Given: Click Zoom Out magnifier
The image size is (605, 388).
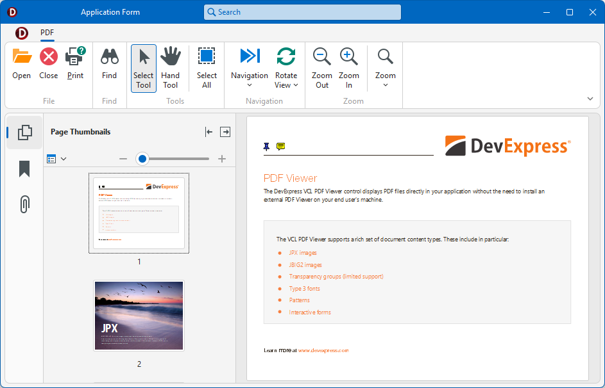Looking at the screenshot, I should pos(322,69).
